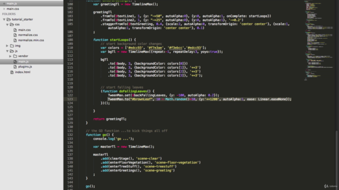Click the file icon next to normalize.min.css
Viewport: 339px width, 190px height.
[x=15, y=40]
